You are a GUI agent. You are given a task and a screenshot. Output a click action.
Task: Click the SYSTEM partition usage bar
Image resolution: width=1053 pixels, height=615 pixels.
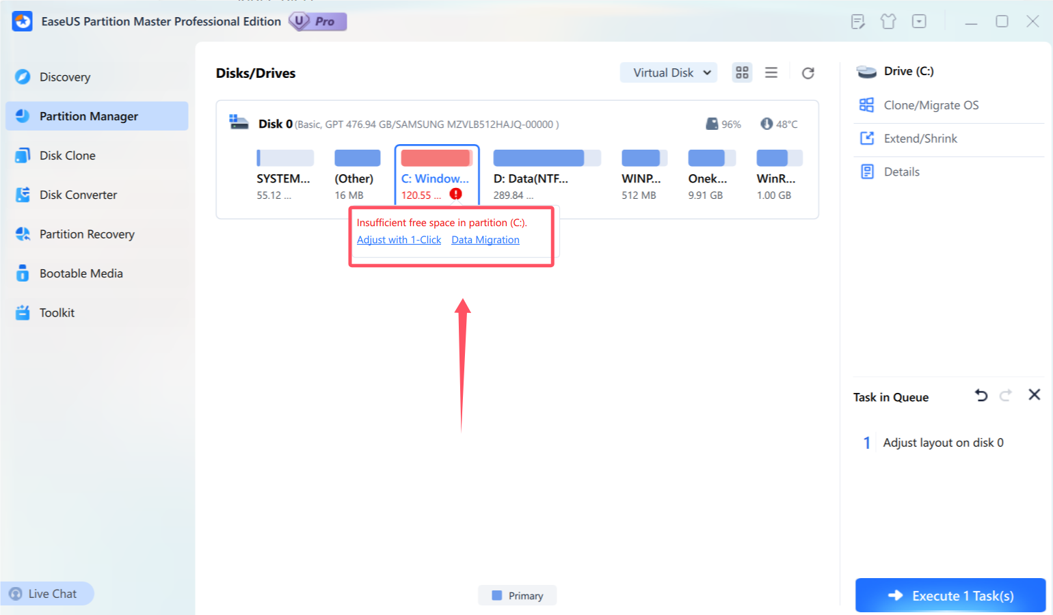click(285, 158)
